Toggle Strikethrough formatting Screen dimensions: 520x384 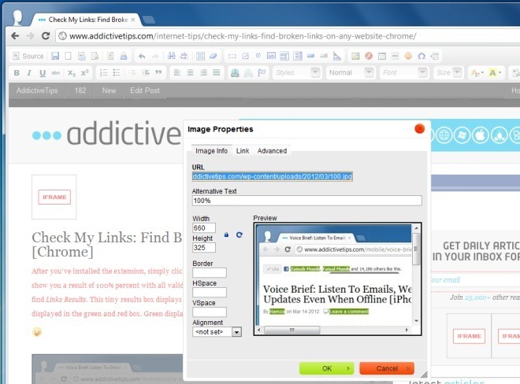coord(56,73)
